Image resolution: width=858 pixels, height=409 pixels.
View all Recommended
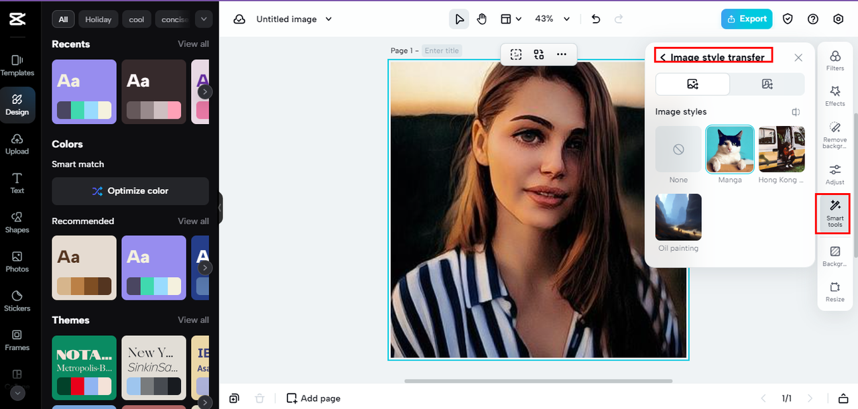193,221
